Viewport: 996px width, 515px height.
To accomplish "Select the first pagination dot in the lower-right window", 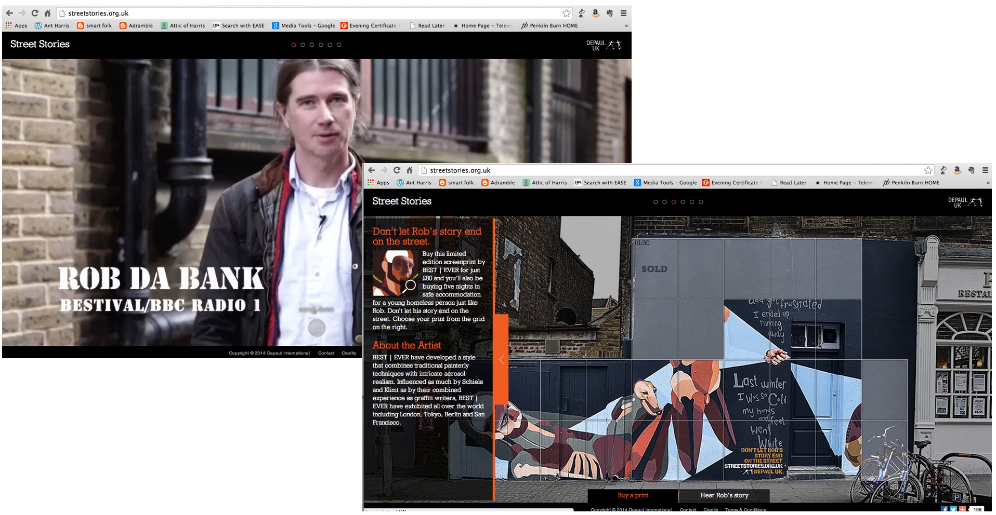I will [656, 202].
